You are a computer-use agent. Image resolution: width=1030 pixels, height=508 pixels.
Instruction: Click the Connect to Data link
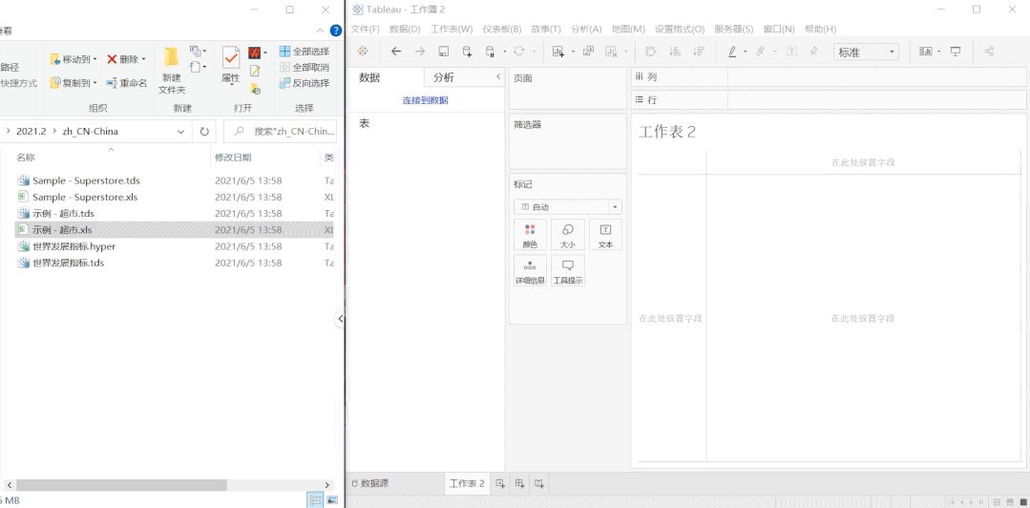425,100
